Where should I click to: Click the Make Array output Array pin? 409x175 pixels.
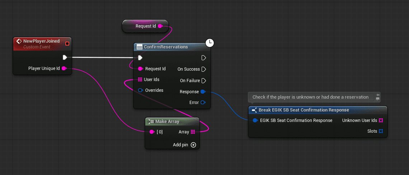click(x=193, y=132)
